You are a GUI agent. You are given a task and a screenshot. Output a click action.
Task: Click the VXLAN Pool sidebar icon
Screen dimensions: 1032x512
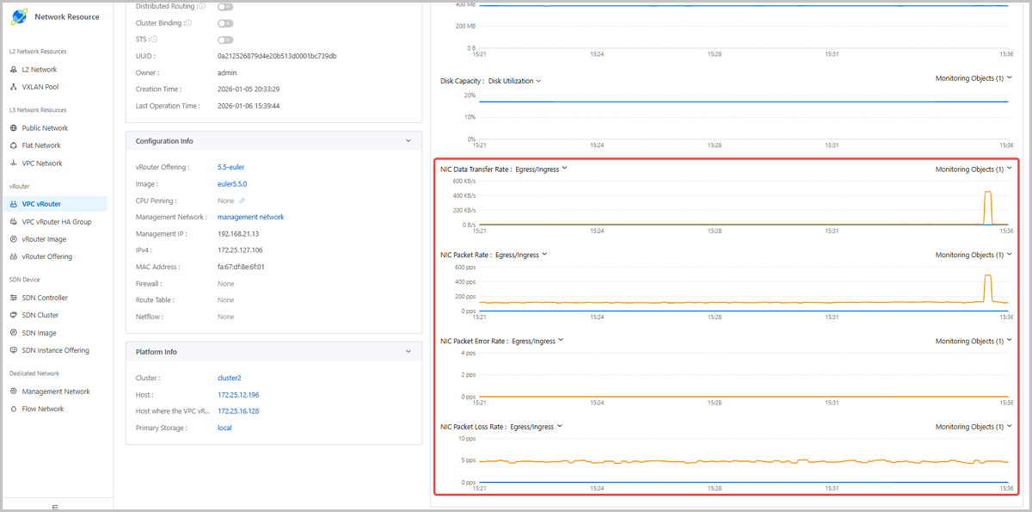coord(14,87)
